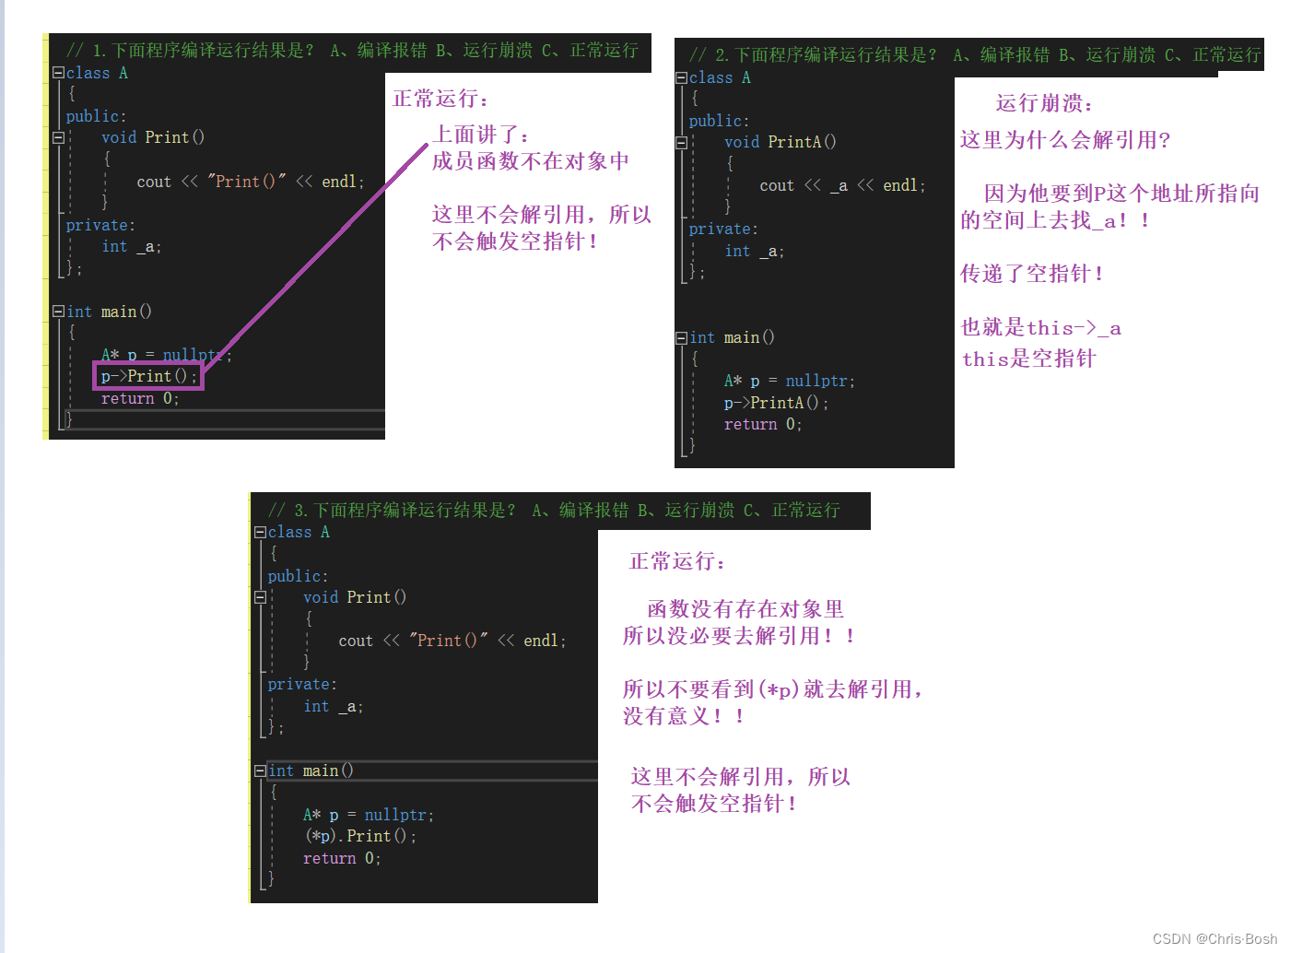1291x953 pixels.
Task: Click the annotation "这里为什么会解引用?"
Action: point(1065,140)
